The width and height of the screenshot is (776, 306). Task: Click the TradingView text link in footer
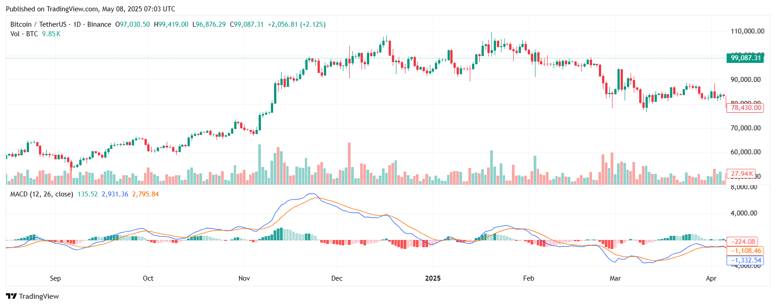39,296
